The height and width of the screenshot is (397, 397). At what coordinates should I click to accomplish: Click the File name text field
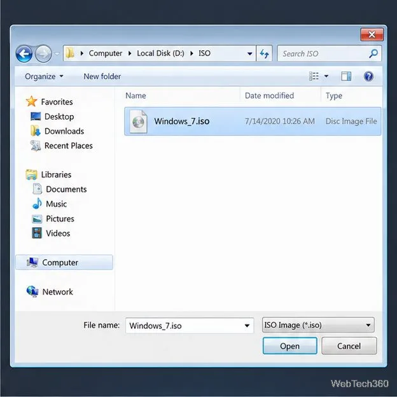tap(190, 326)
